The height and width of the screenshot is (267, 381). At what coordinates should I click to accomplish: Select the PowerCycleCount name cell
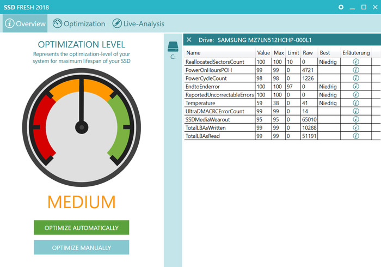point(220,78)
